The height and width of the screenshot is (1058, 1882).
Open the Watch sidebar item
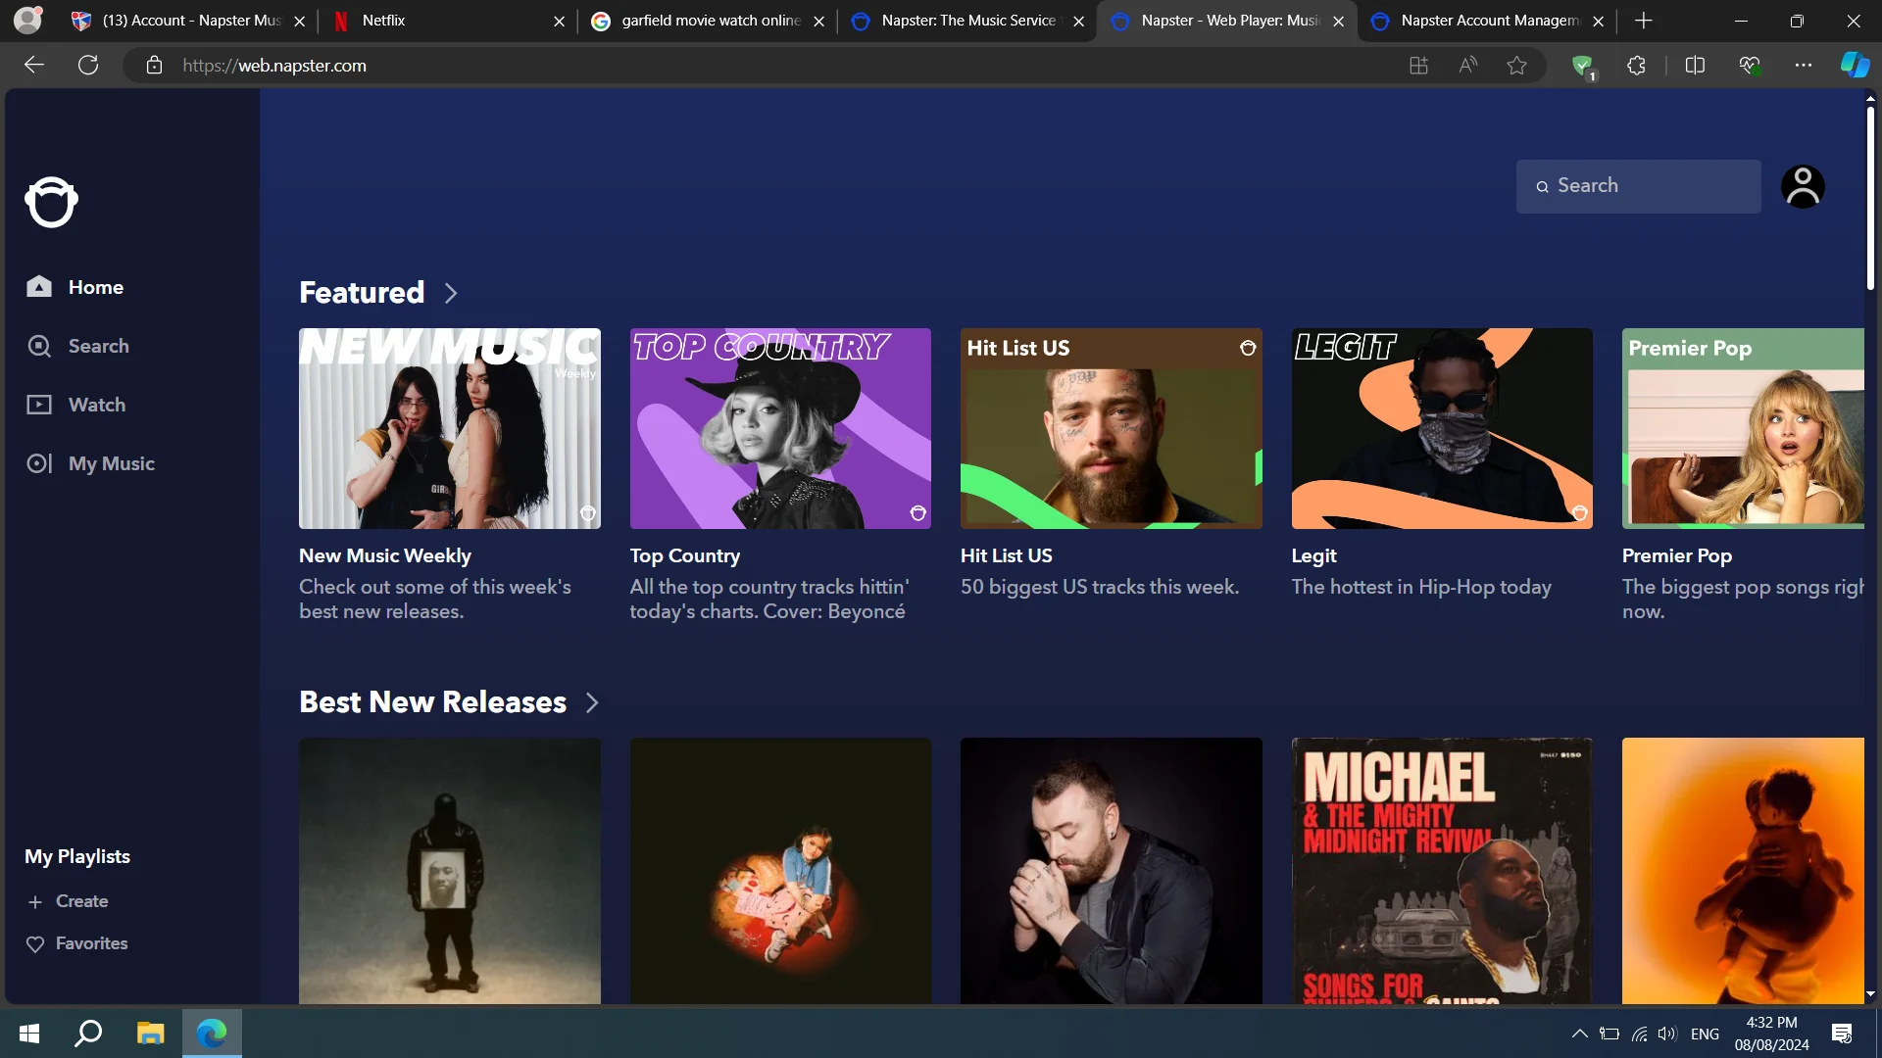[75, 405]
